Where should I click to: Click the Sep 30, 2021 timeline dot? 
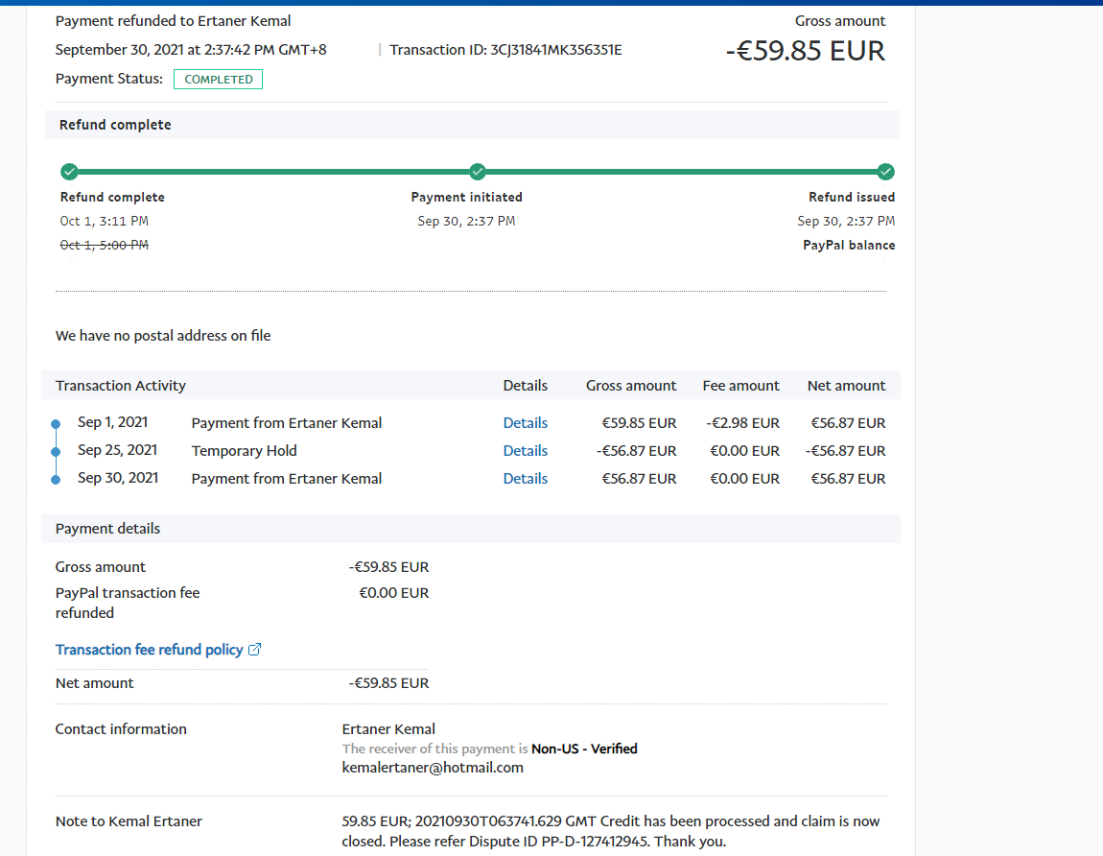tap(56, 479)
